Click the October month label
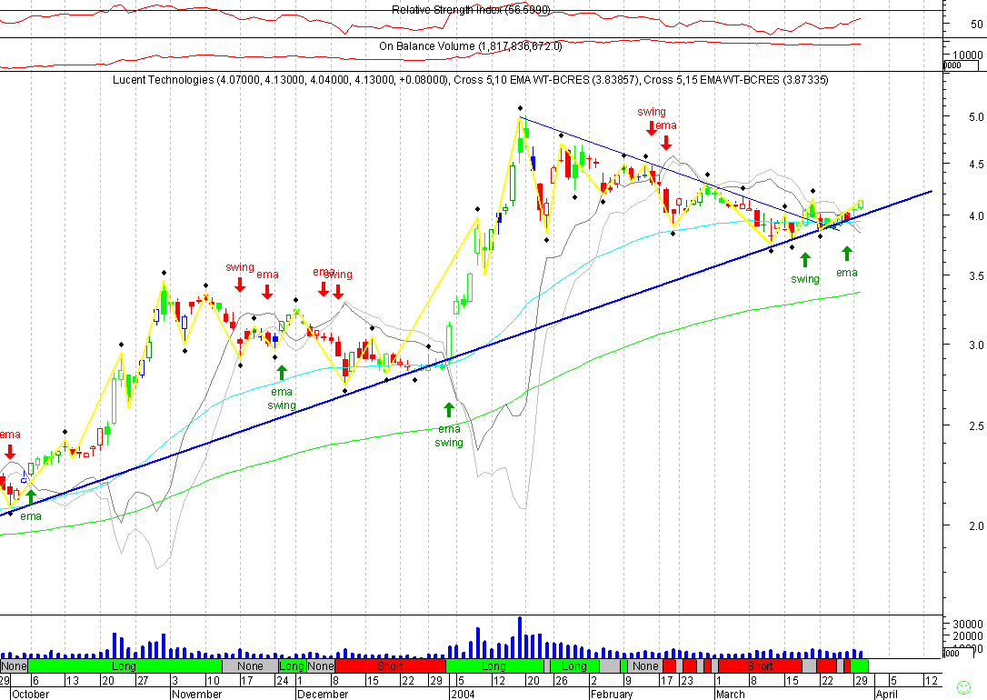Screen dimensions: 987x700 click(x=30, y=694)
